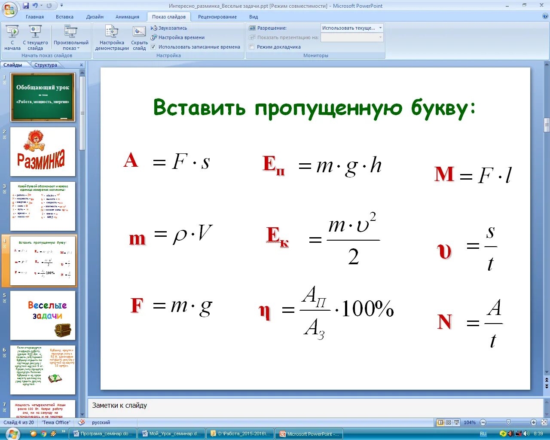
Task: Start slideshow using status bar icon
Action: (456, 422)
